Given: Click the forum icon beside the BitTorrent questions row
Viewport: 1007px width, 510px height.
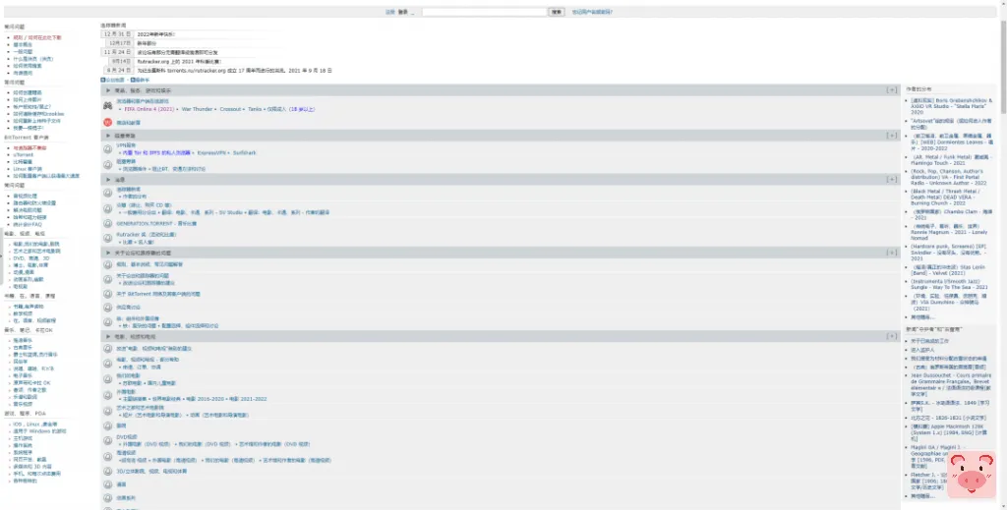Looking at the screenshot, I should 108,294.
